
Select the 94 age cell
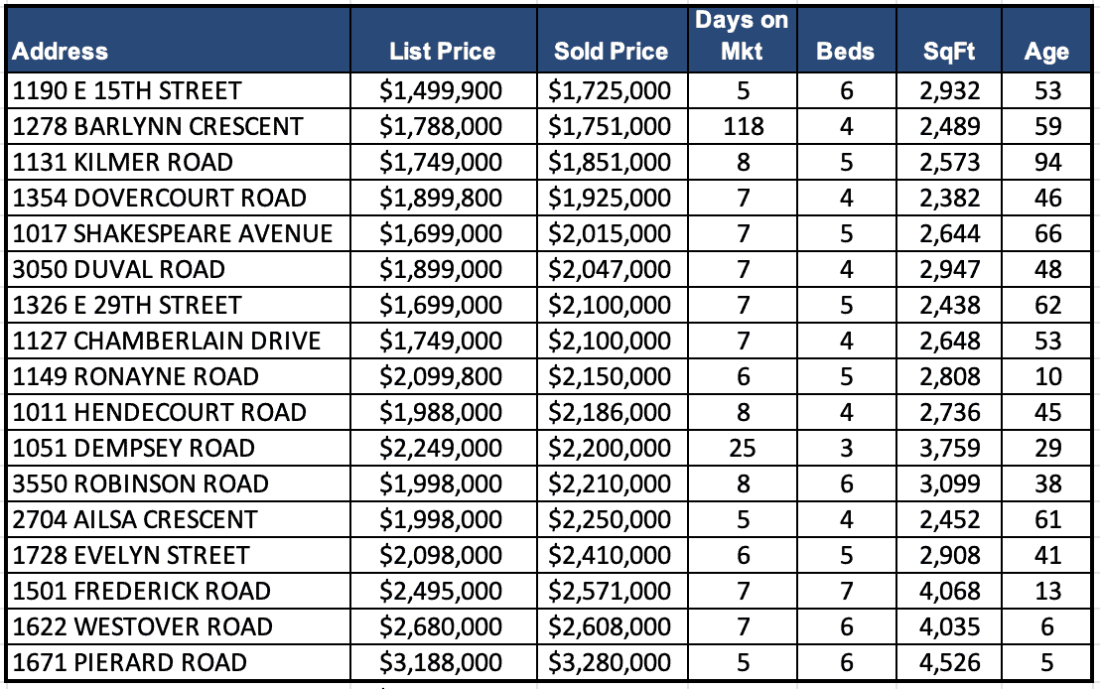(1047, 163)
